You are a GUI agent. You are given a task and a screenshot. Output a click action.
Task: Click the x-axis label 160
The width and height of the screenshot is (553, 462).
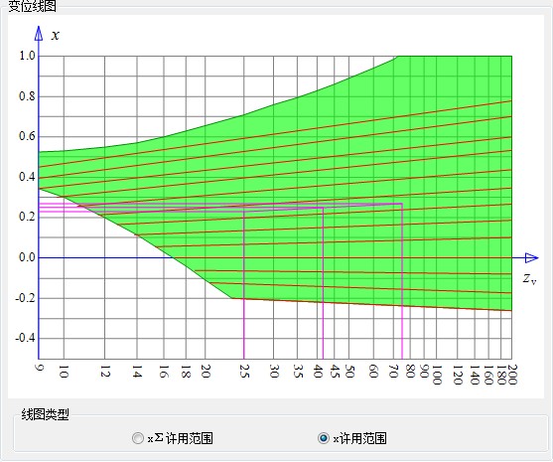pos(488,375)
